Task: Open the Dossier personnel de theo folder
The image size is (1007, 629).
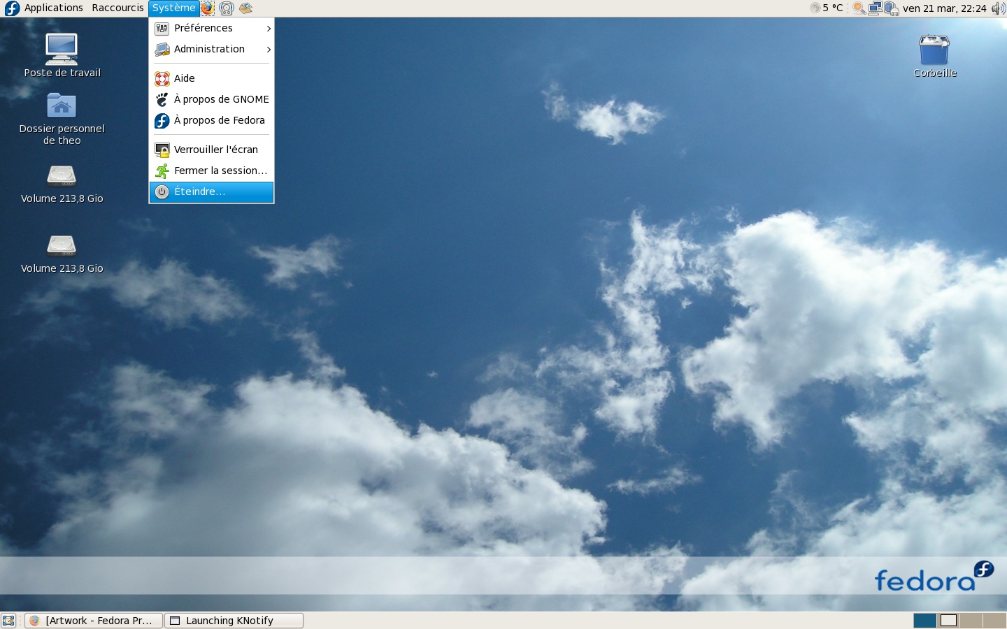Action: [x=62, y=119]
